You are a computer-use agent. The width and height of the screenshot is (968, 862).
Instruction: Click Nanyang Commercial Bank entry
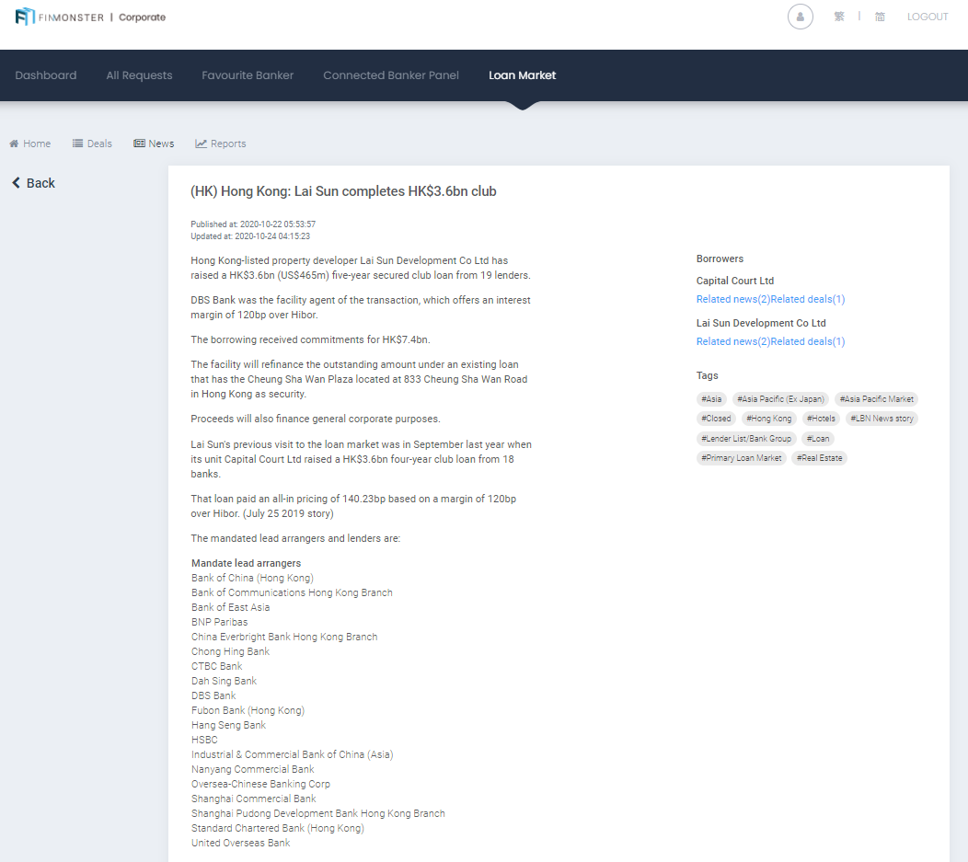[x=252, y=769]
